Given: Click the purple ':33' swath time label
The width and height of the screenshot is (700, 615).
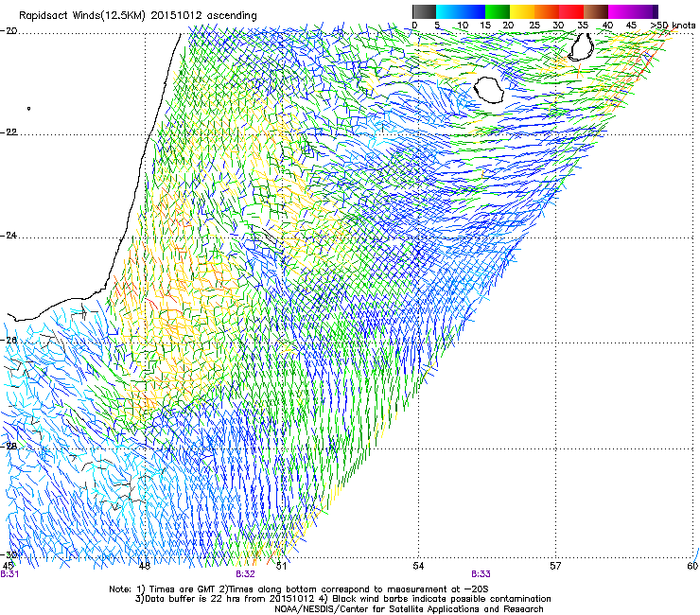Looking at the screenshot, I should (481, 574).
